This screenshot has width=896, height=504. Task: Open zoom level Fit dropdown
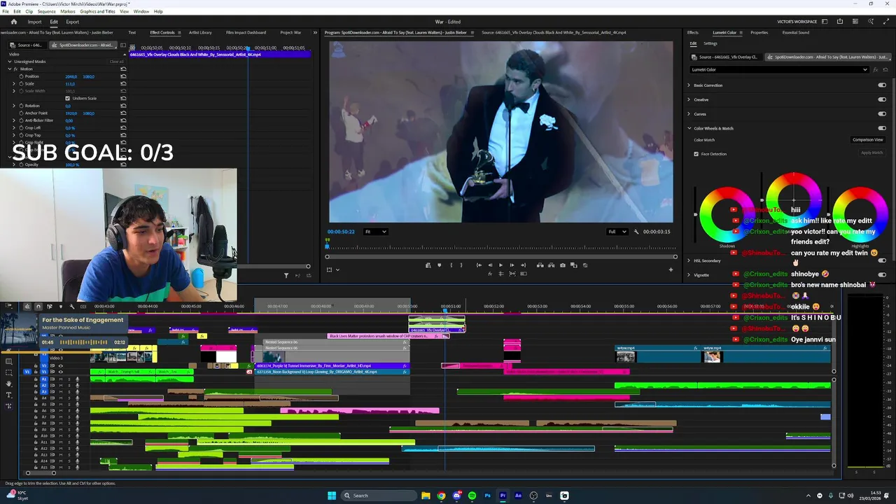(375, 232)
